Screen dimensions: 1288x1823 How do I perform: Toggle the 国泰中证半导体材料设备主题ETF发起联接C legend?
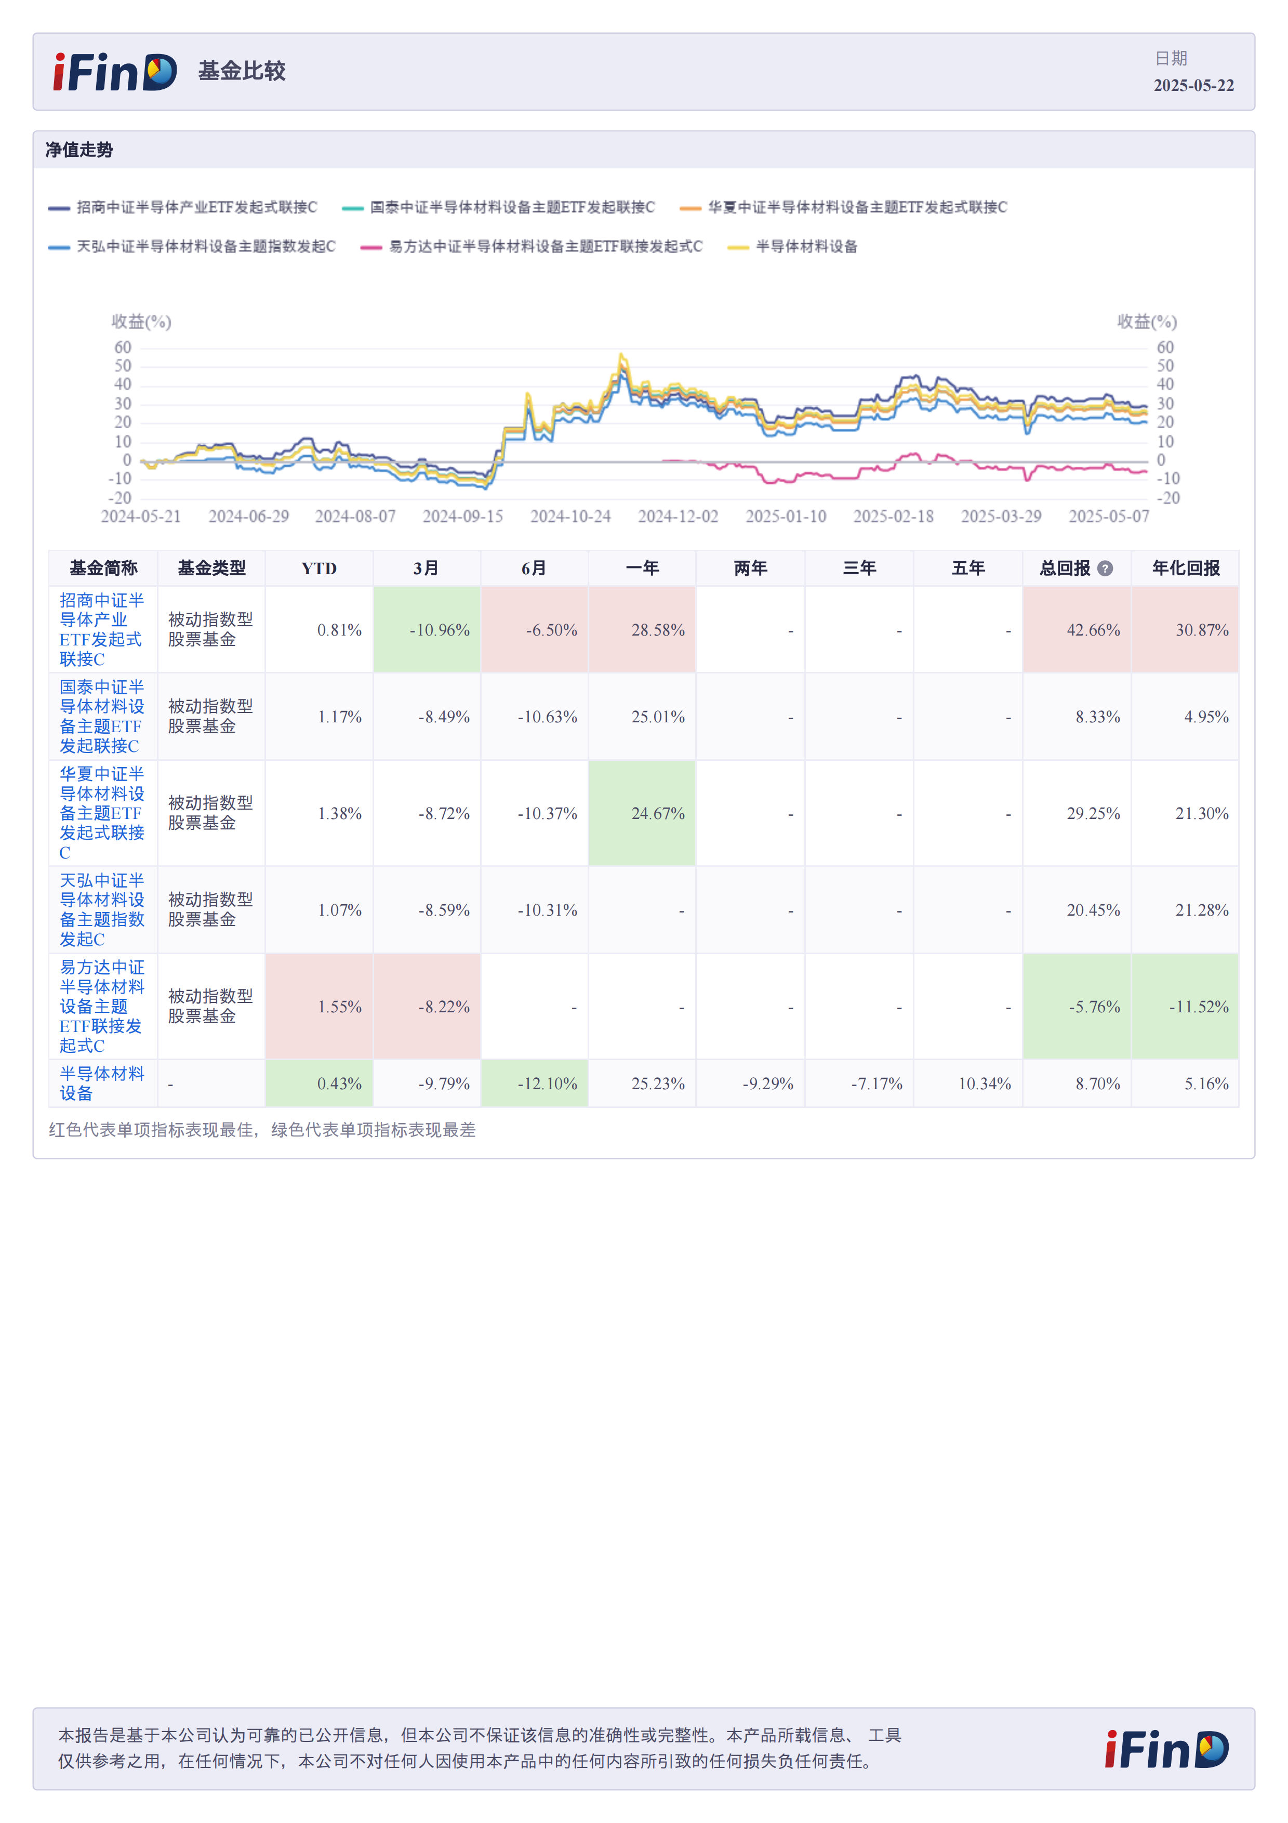(498, 207)
